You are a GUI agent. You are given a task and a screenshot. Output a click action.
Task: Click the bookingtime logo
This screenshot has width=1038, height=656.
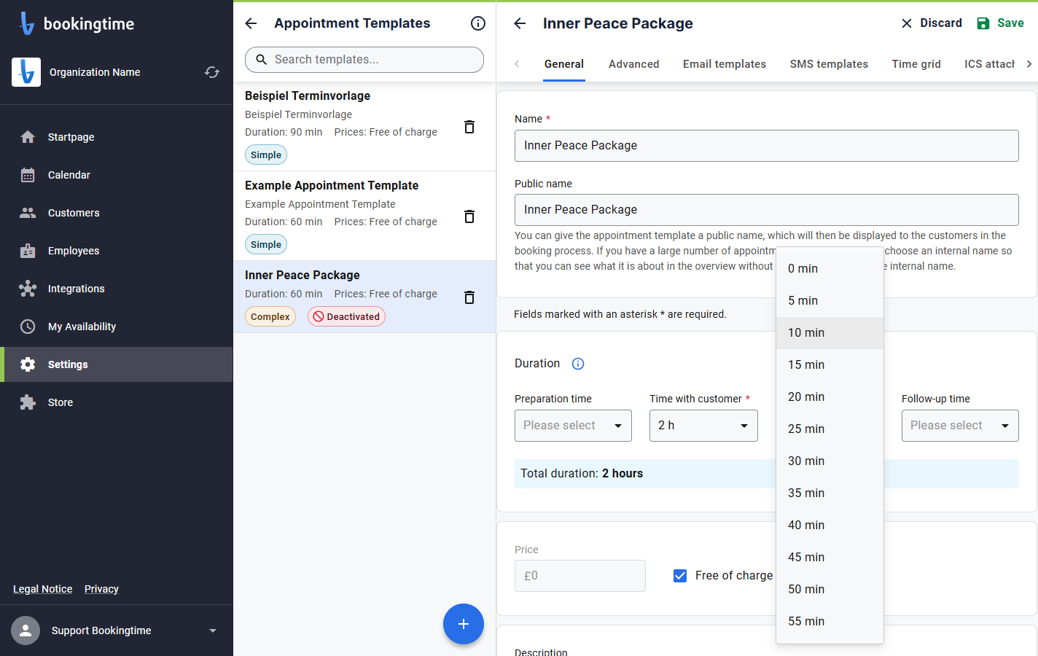(x=77, y=23)
